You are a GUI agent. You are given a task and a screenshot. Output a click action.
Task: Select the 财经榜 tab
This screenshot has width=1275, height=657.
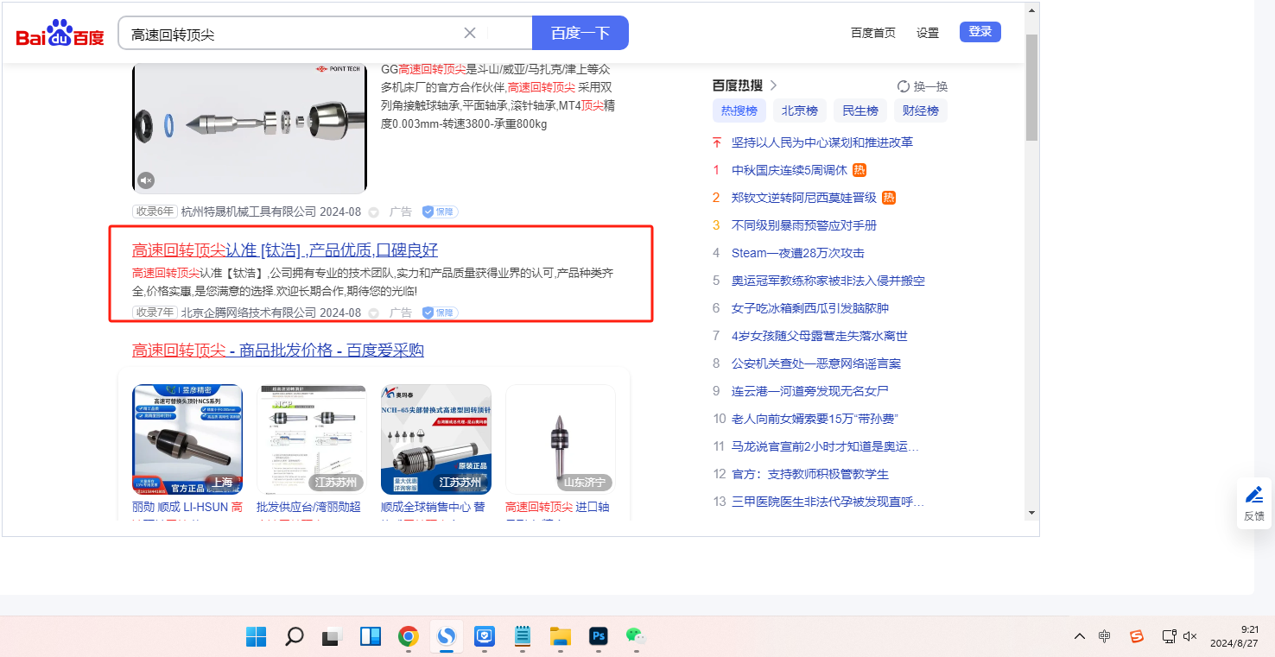[x=921, y=111]
